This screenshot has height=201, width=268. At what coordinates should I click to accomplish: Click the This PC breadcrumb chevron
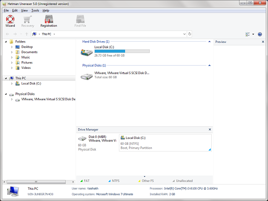point(54,34)
